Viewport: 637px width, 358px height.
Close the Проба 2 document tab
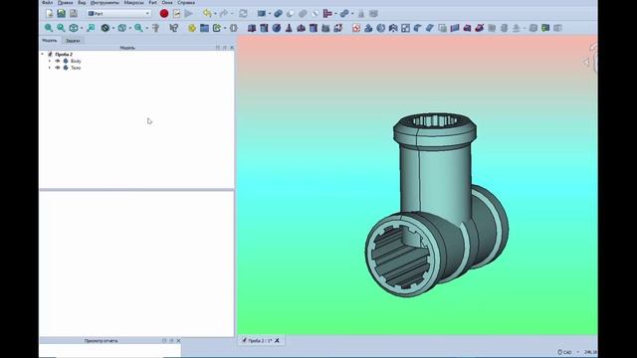pyautogui.click(x=277, y=340)
